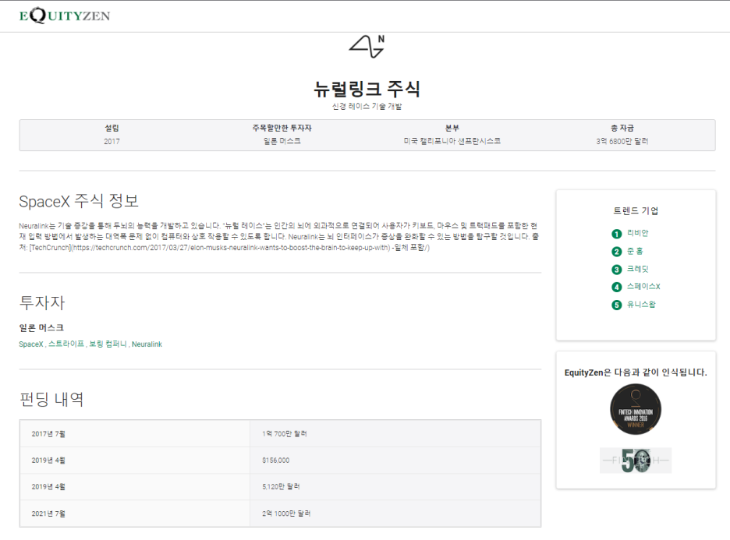730x540 pixels.
Task: Click the green number 1 badge
Action: tap(616, 234)
